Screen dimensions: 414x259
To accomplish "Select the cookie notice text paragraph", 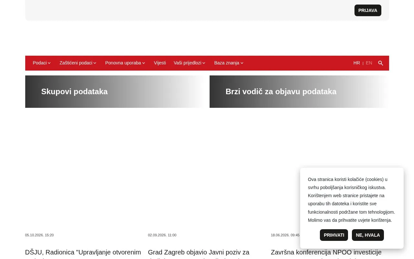I will point(352,200).
